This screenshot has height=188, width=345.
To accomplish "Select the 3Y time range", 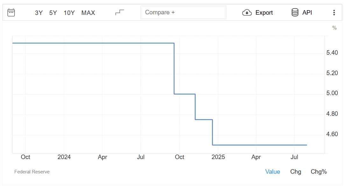I will pyautogui.click(x=39, y=13).
